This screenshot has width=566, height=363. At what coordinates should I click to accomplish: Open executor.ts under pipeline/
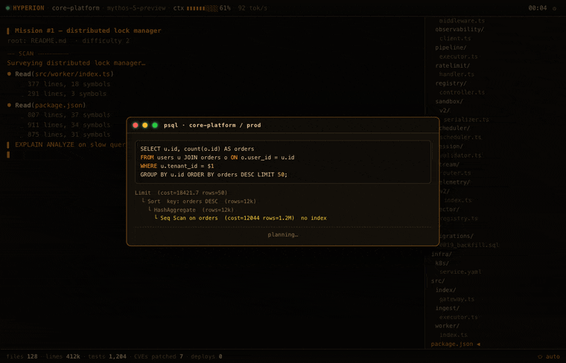pos(459,57)
